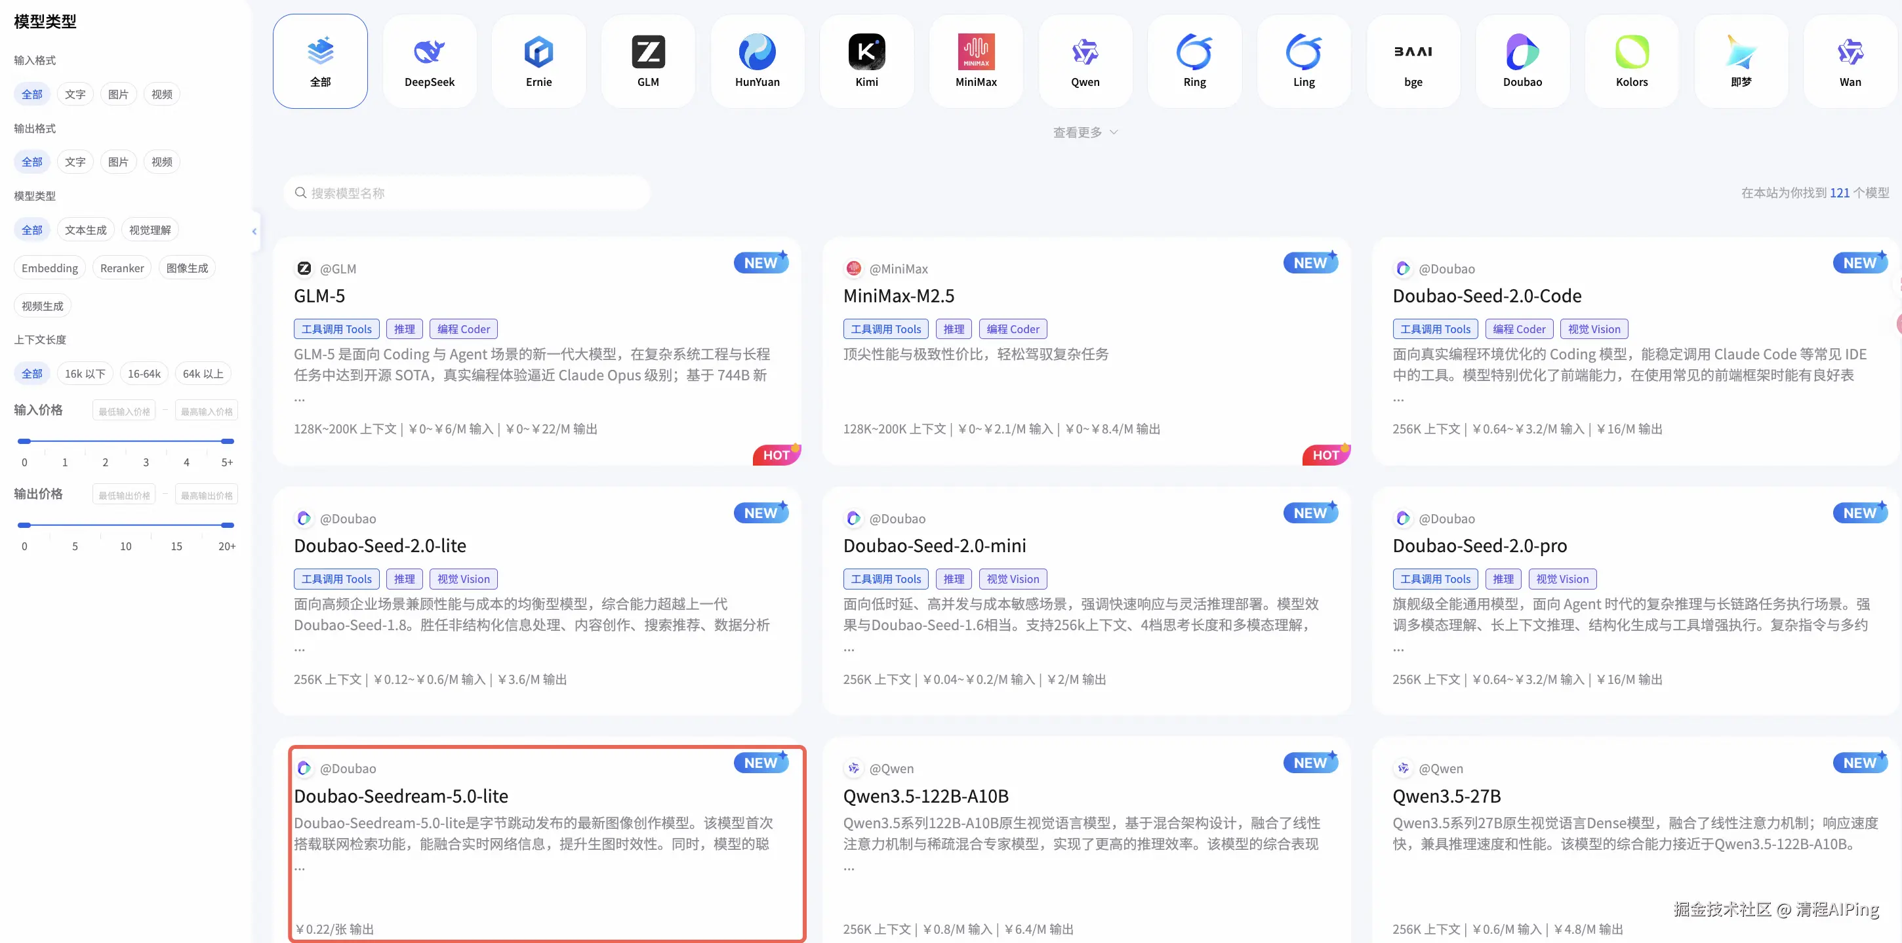Click Qwen logo on Qwen3.5-27B card

coord(1403,768)
